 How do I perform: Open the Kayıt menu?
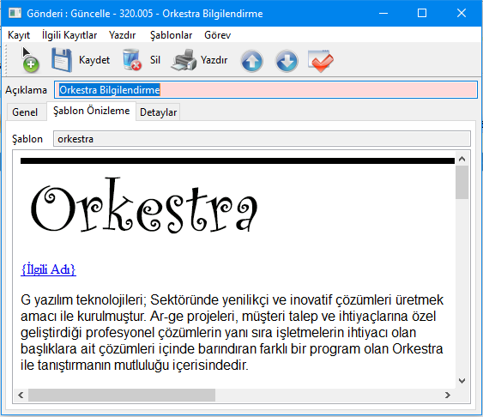[19, 35]
